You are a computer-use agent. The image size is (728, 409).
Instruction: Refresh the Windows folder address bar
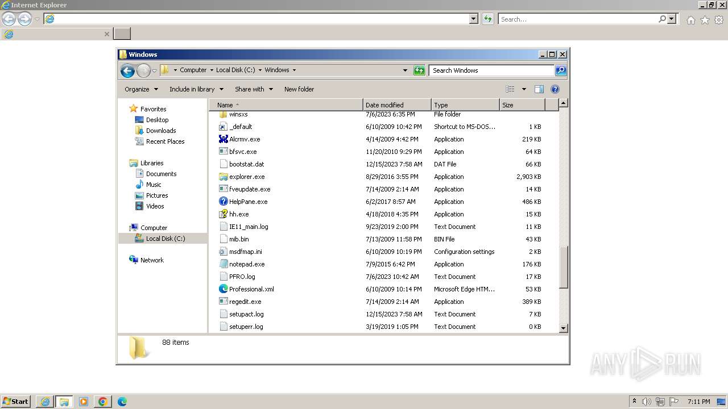pos(419,70)
